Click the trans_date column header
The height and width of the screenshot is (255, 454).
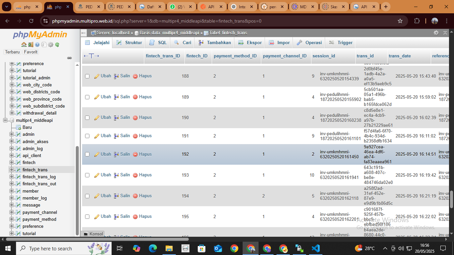click(x=399, y=56)
